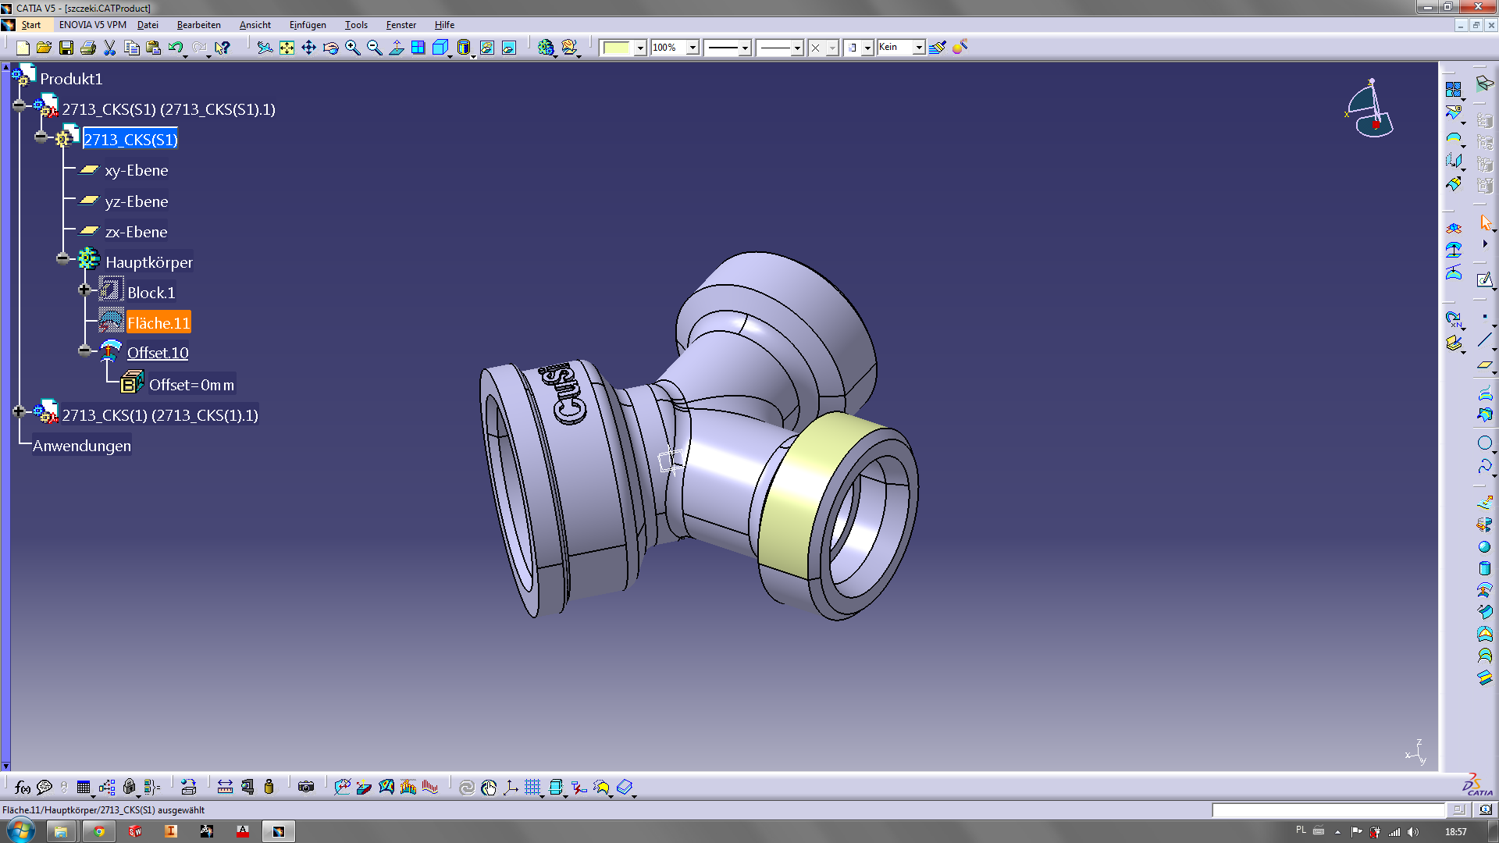Click the Undo arrow icon
The height and width of the screenshot is (843, 1499).
[176, 48]
